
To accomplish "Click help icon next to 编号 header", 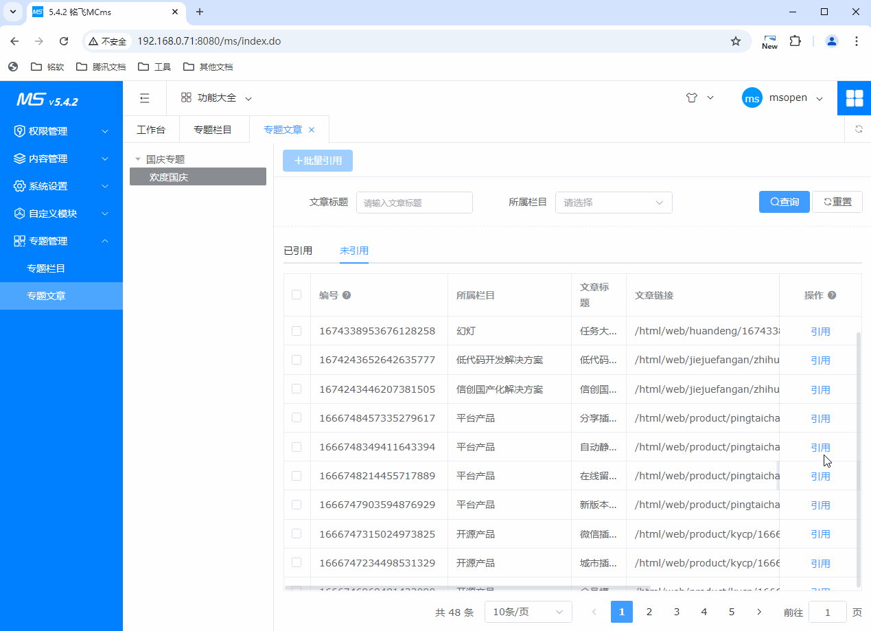I will point(347,295).
